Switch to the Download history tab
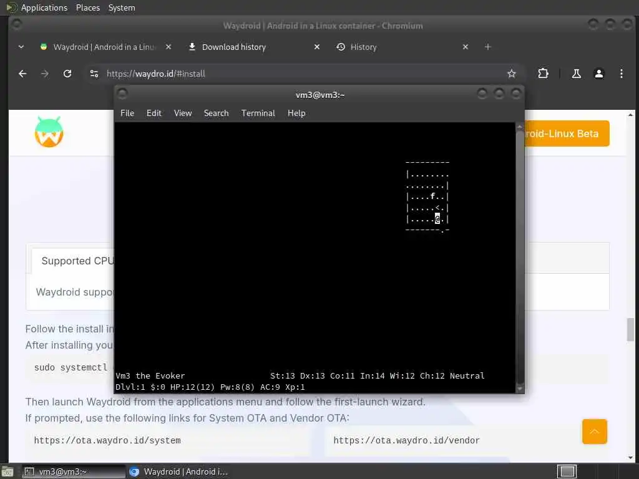639x479 pixels. [x=253, y=47]
